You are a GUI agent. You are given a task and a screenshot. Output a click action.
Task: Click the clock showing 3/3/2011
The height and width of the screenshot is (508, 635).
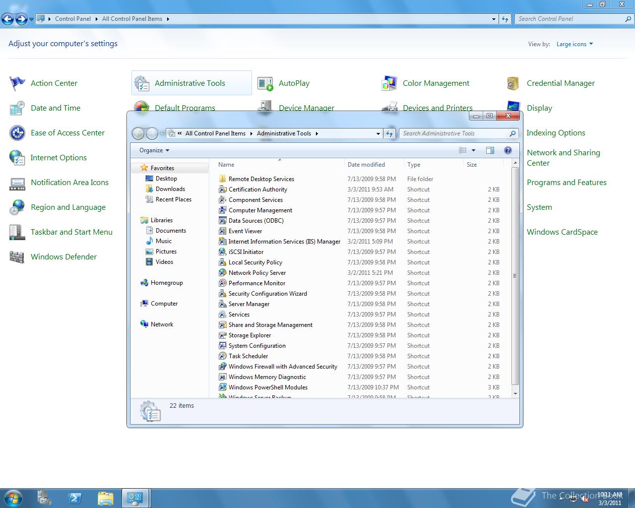coord(610,499)
